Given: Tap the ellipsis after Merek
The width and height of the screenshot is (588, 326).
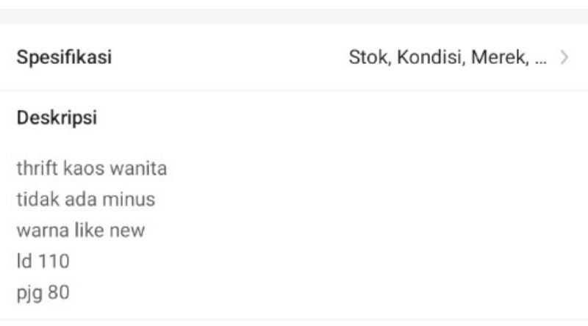Looking at the screenshot, I should (x=541, y=62).
